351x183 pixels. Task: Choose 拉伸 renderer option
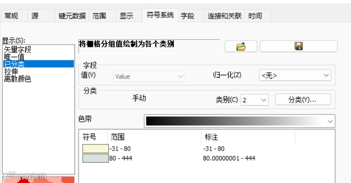pyautogui.click(x=11, y=71)
